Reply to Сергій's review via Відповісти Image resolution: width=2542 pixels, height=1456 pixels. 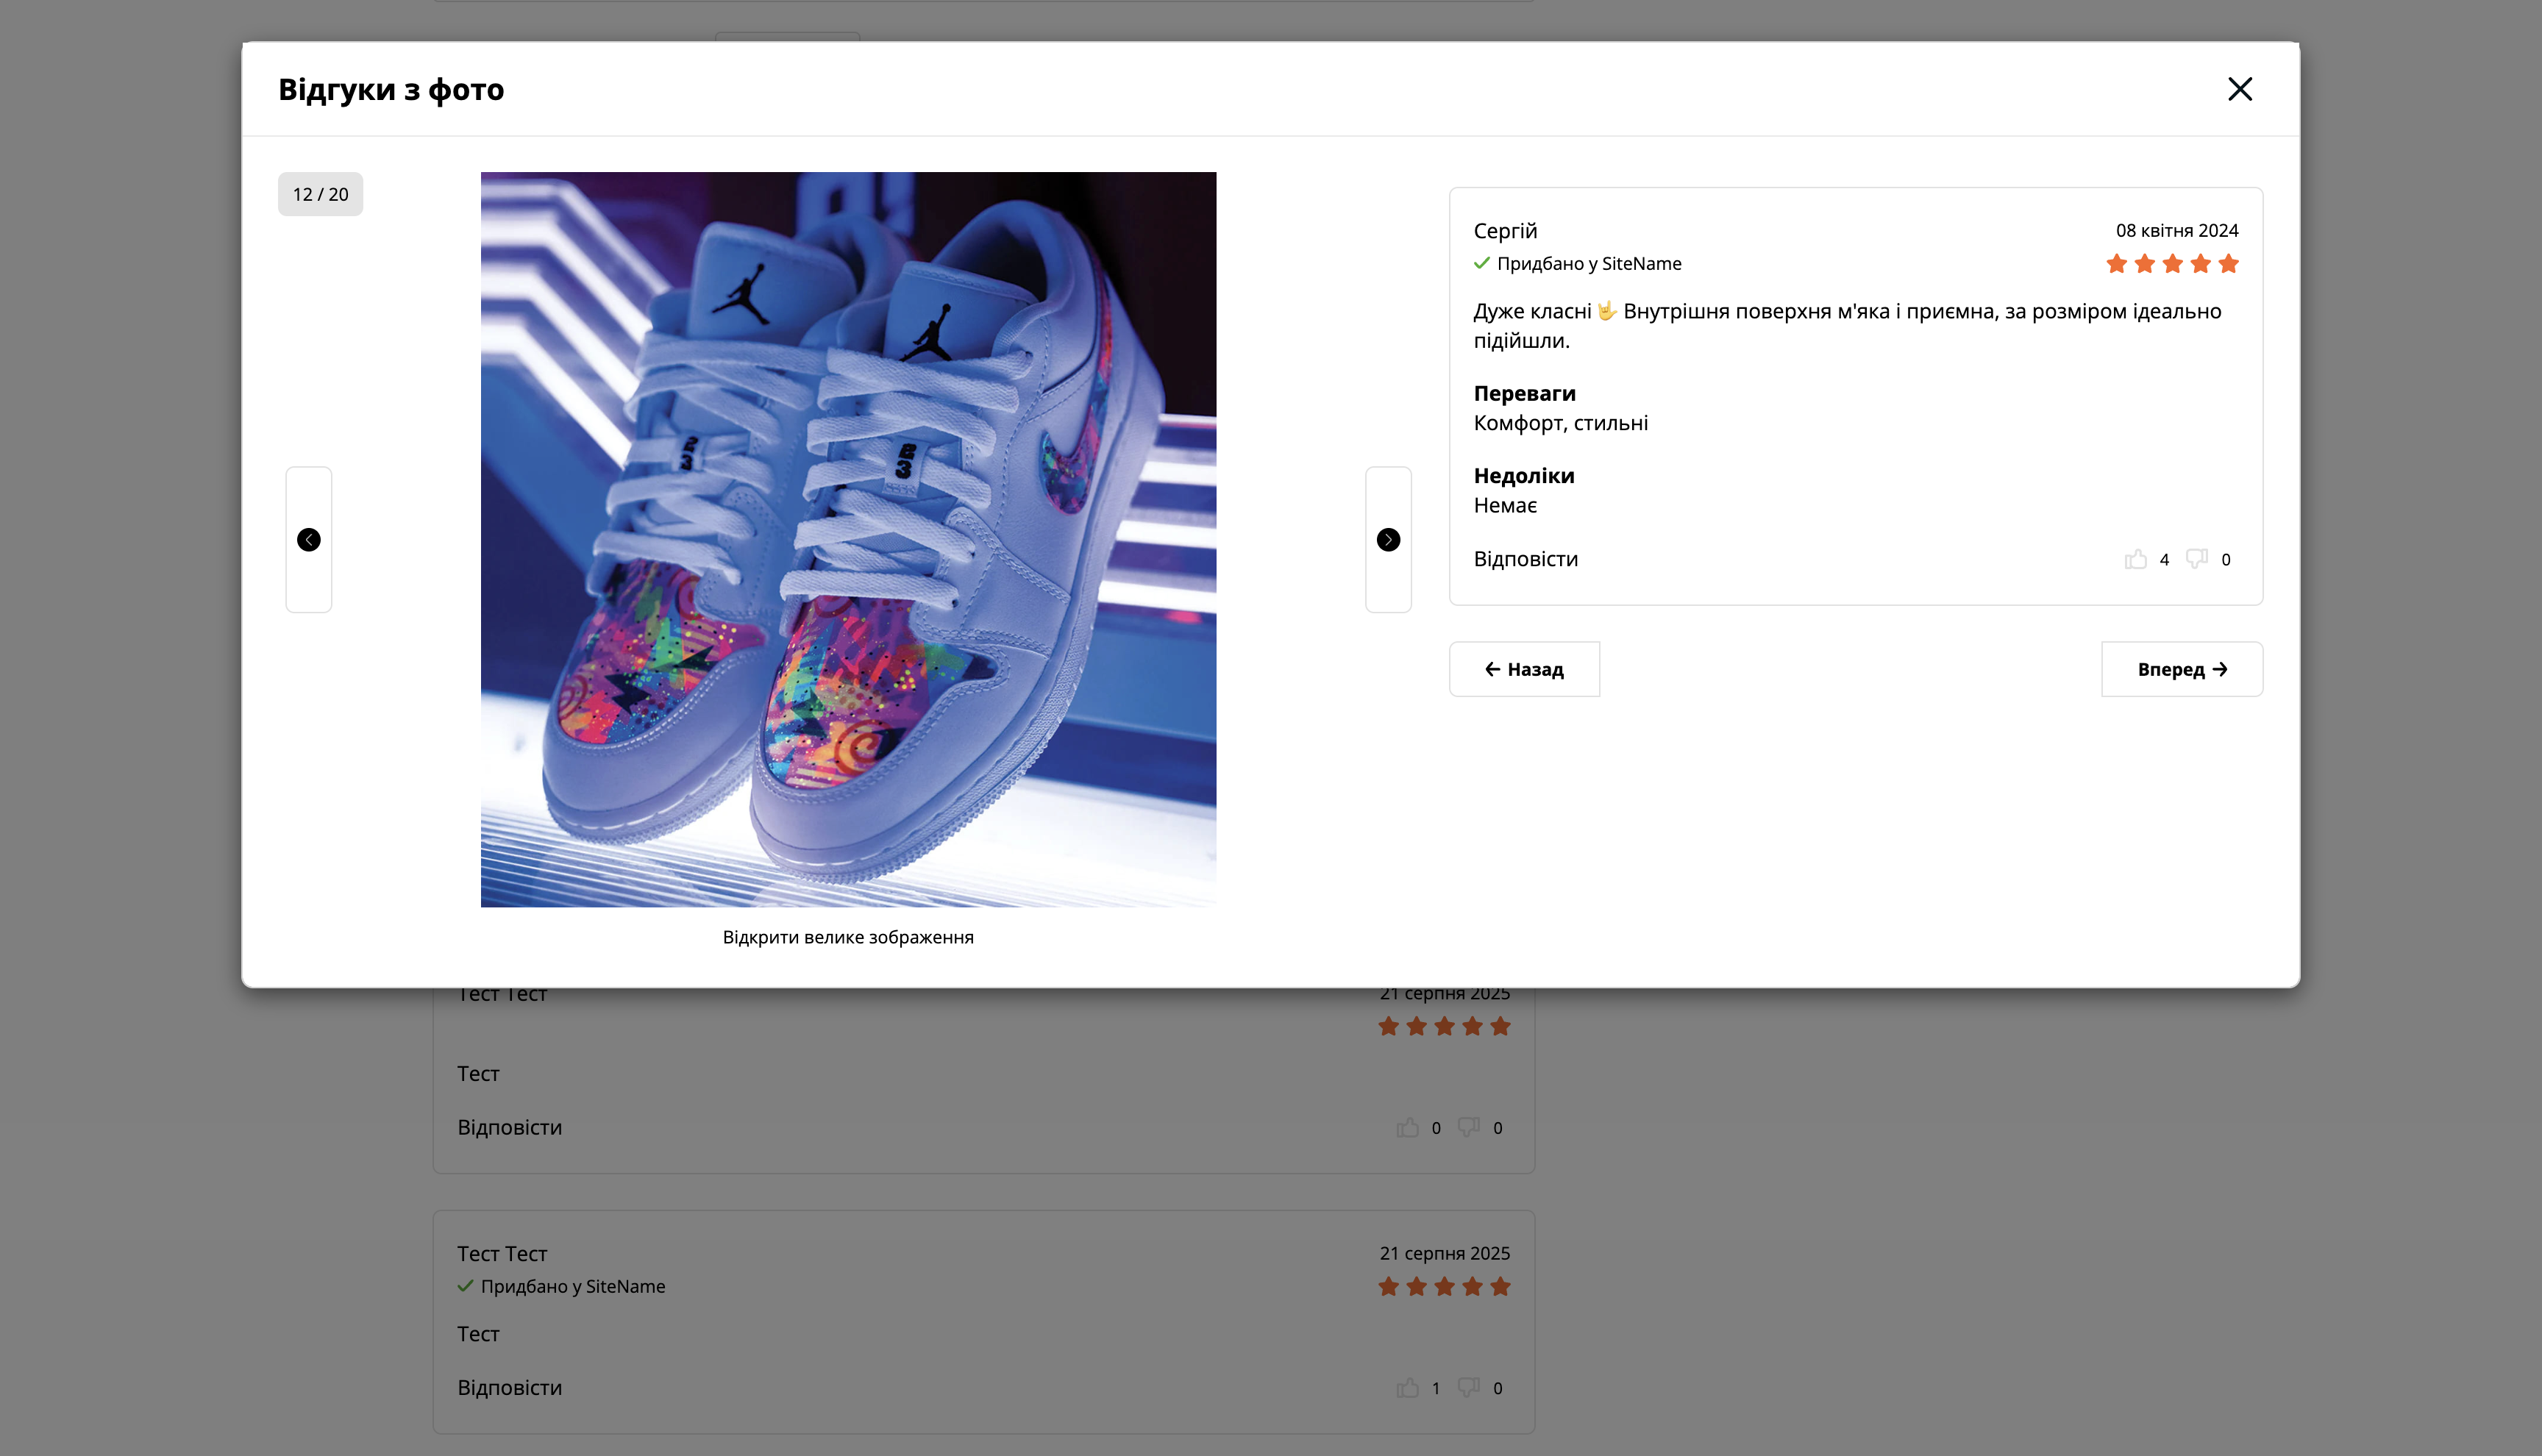1525,559
